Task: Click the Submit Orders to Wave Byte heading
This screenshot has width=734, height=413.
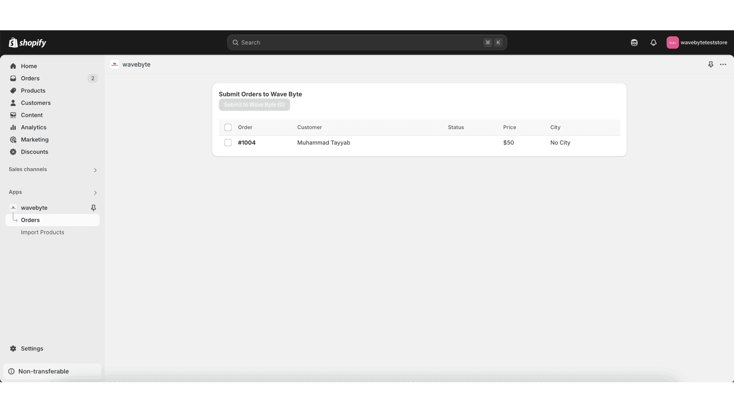Action: click(260, 94)
